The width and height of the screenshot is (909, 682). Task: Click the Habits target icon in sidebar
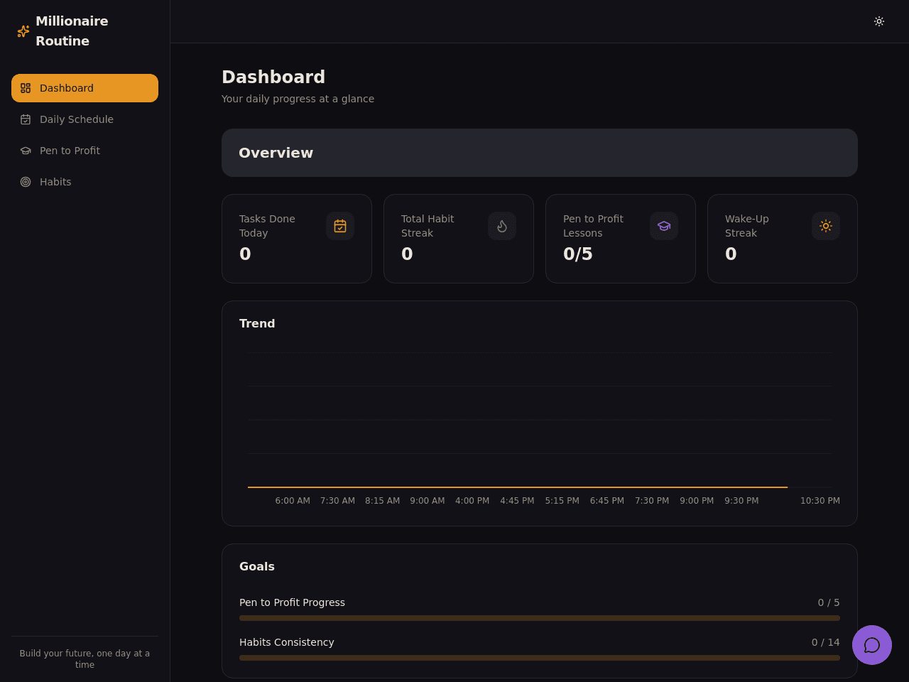coord(26,182)
